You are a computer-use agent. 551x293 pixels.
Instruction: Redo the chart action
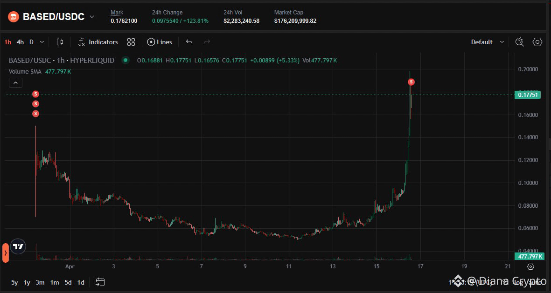pyautogui.click(x=207, y=42)
